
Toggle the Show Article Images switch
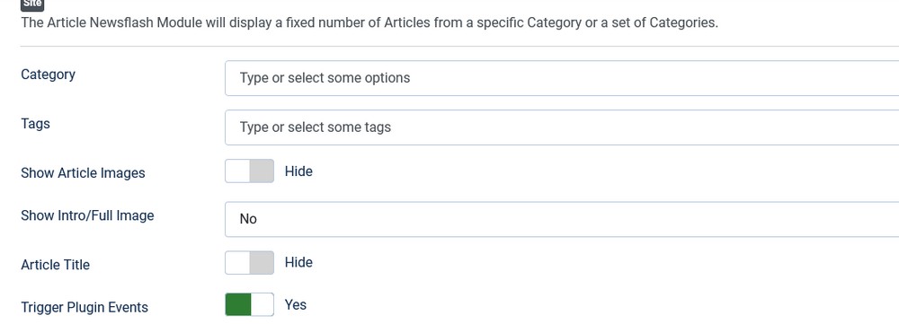249,171
